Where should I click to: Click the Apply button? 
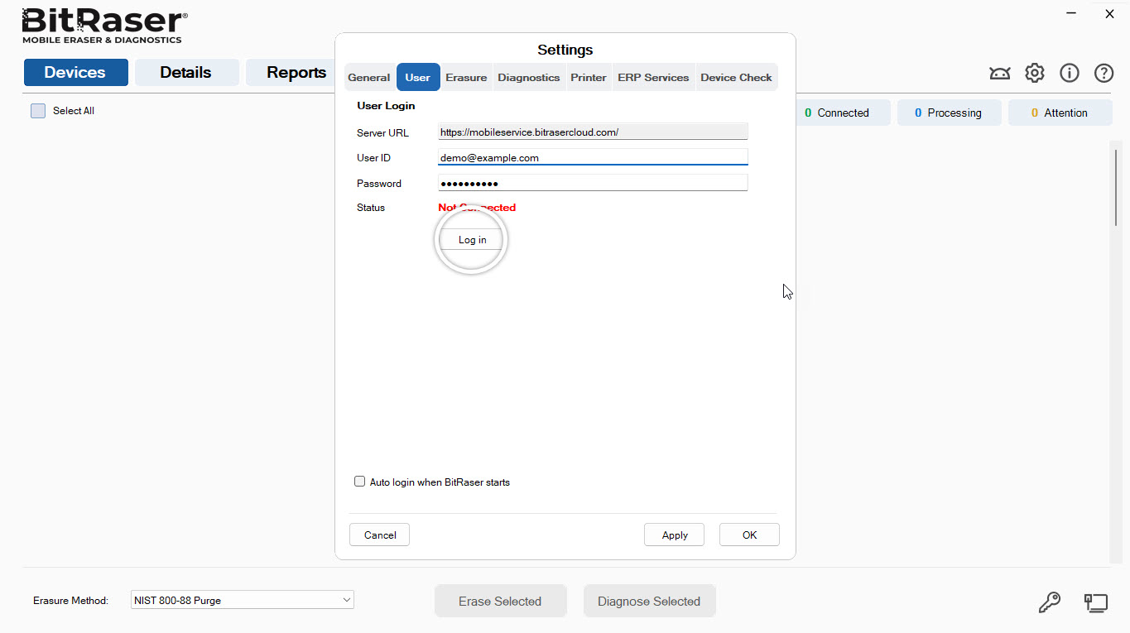(x=675, y=535)
